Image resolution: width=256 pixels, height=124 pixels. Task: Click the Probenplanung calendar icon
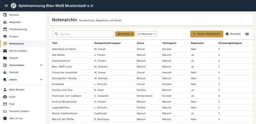coord(5,29)
